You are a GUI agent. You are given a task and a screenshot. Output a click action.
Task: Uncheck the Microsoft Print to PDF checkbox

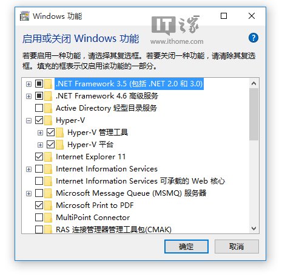click(39, 205)
